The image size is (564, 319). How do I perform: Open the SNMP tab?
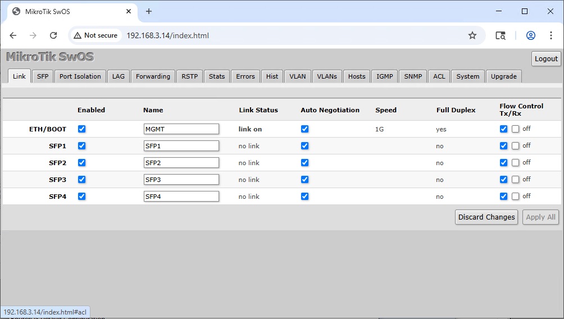point(413,76)
